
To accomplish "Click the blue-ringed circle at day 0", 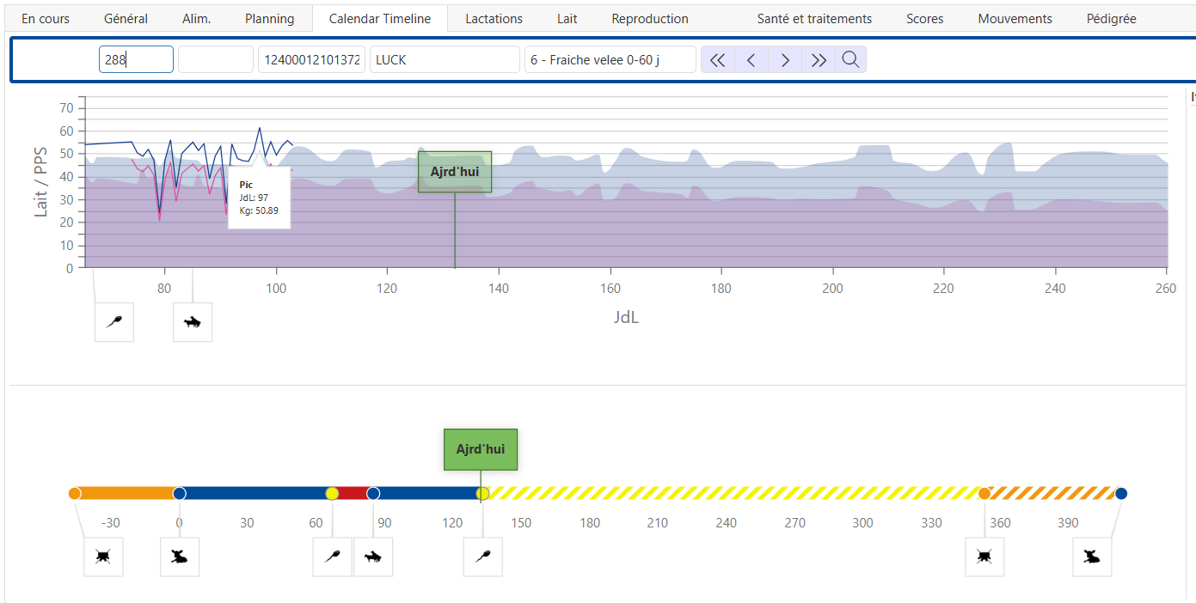I will coord(180,493).
